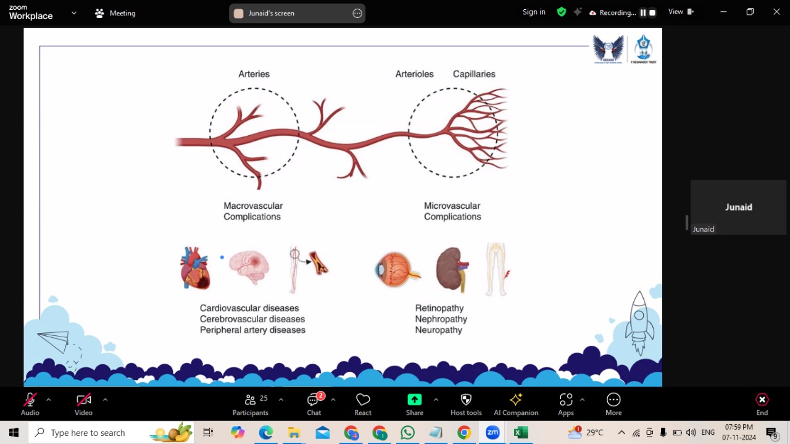Open Microsoft Edge from the taskbar
Screen dimensions: 790x444
(x=266, y=432)
